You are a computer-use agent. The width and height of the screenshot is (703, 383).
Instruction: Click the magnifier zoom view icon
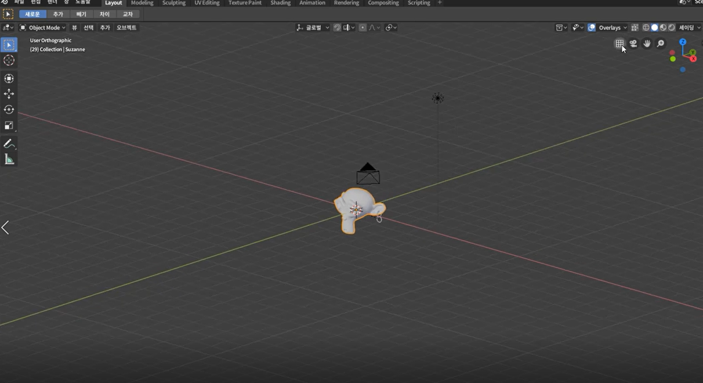pos(661,44)
